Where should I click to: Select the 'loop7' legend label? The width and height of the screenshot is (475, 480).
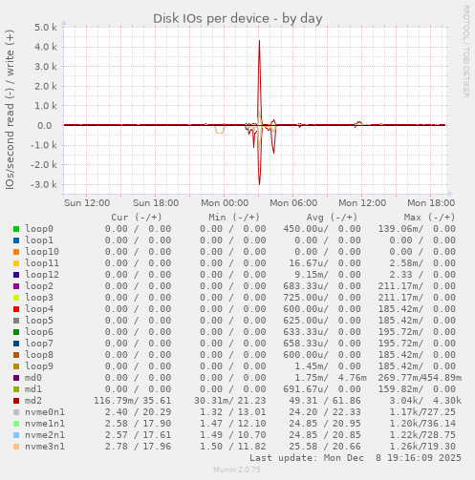[39, 344]
